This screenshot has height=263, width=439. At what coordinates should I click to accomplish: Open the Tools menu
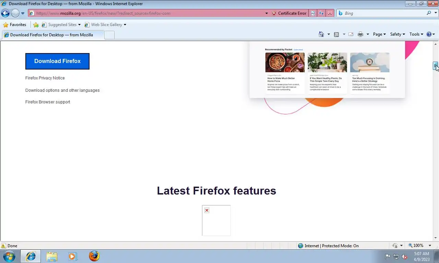416,34
